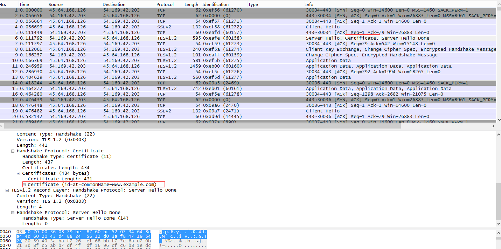501x249 pixels.
Task: Collapse the 'Handshake Protocol: Certificate' tree node
Action: tap(13, 151)
